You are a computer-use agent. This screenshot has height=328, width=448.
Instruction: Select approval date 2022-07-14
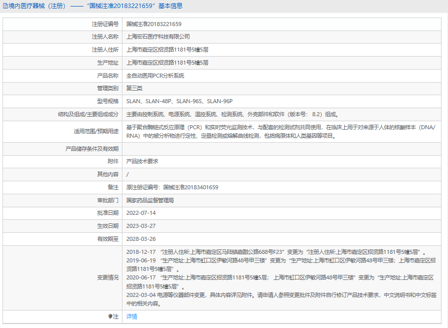(x=141, y=213)
